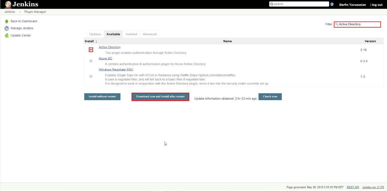Click the Install column header label
This screenshot has height=192, width=387.
[89, 41]
